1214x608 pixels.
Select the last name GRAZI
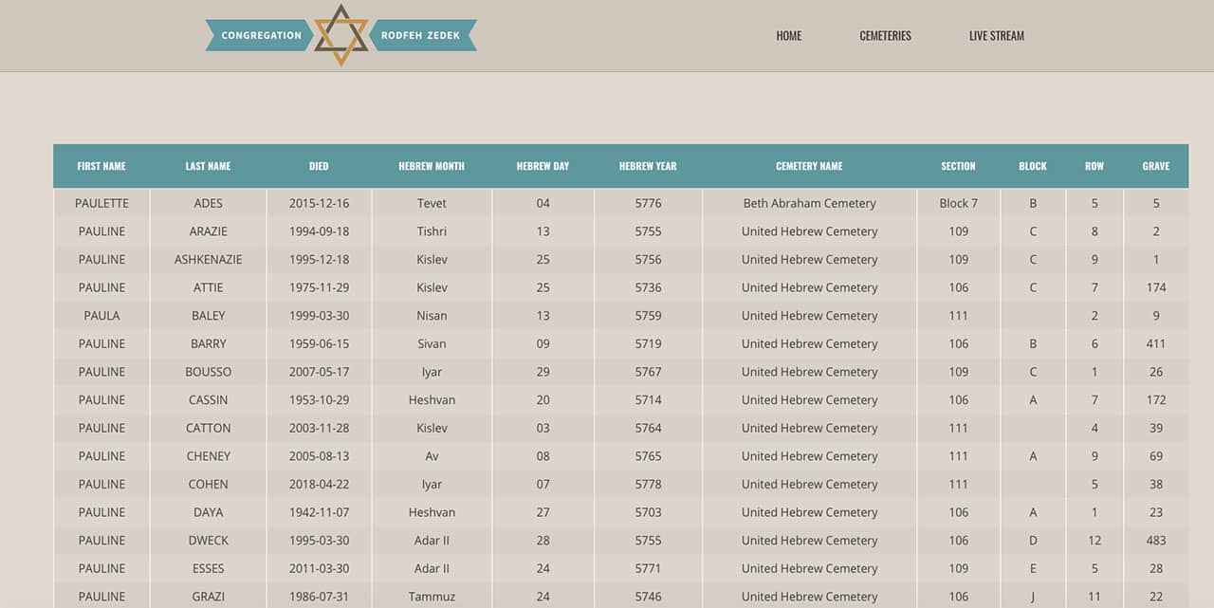[x=208, y=597]
